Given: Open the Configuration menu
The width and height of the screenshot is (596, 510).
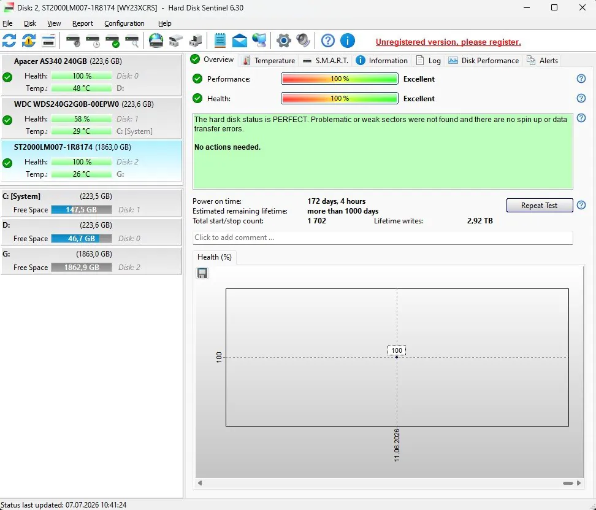Looking at the screenshot, I should 124,23.
